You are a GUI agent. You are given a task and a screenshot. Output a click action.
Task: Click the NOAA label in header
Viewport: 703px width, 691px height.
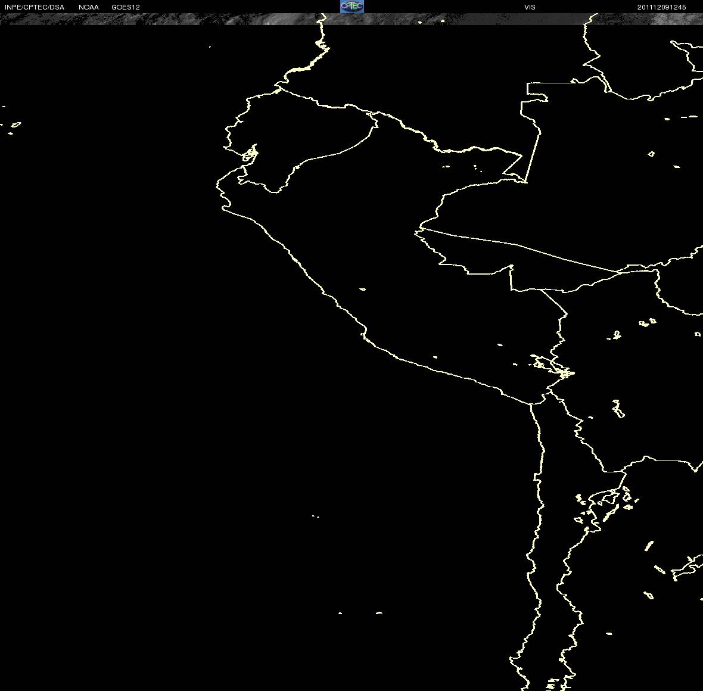[x=89, y=7]
